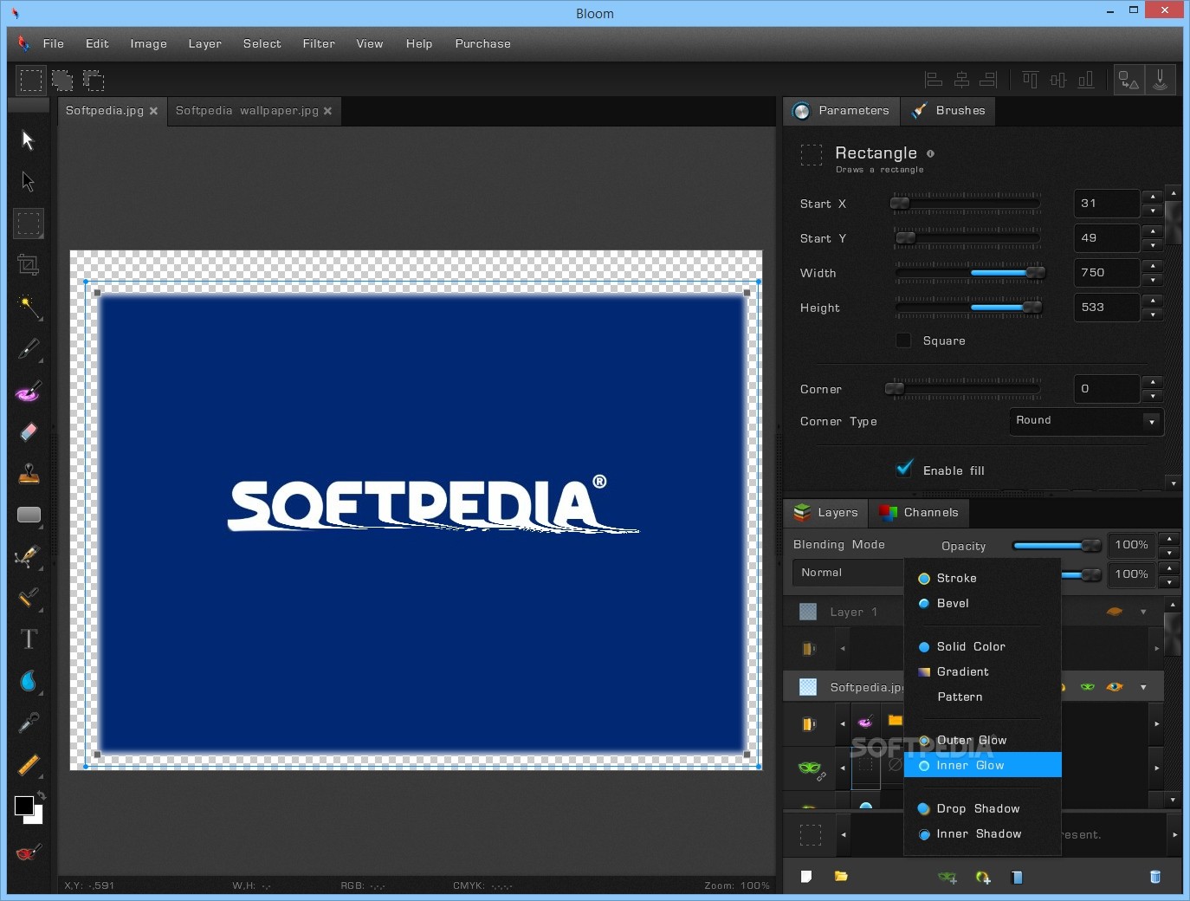Click the black foreground color swatch

pos(23,806)
